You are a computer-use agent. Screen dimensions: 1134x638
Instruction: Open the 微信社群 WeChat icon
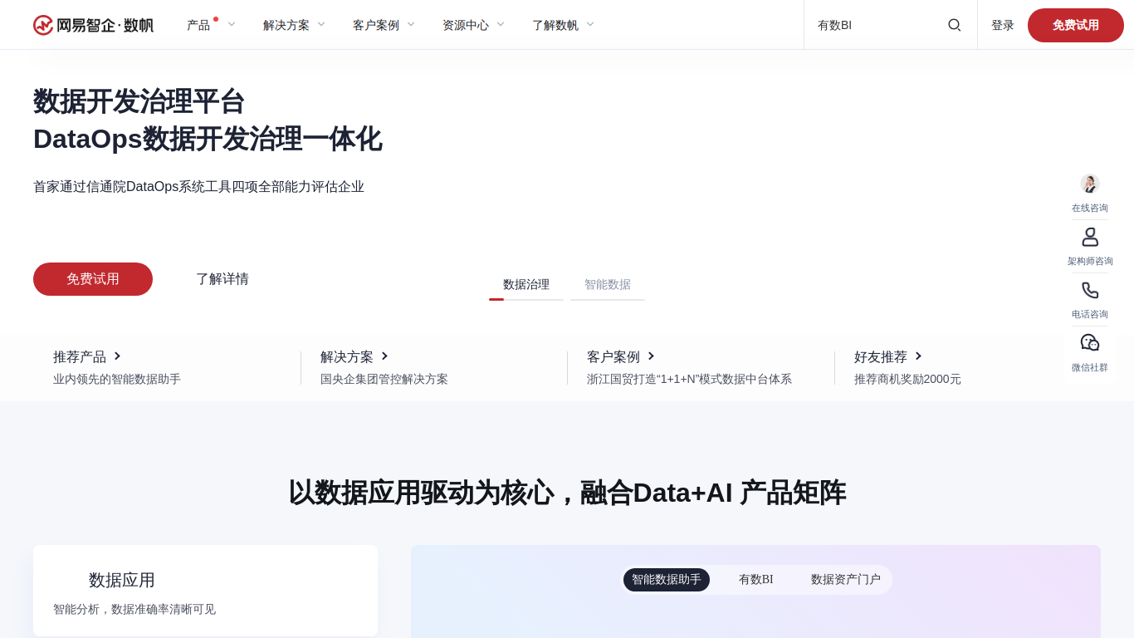click(1090, 343)
